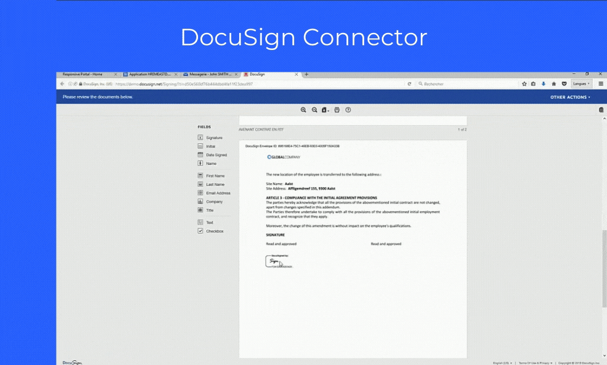The width and height of the screenshot is (607, 365).
Task: Click the help icon above the document
Action: (x=347, y=109)
